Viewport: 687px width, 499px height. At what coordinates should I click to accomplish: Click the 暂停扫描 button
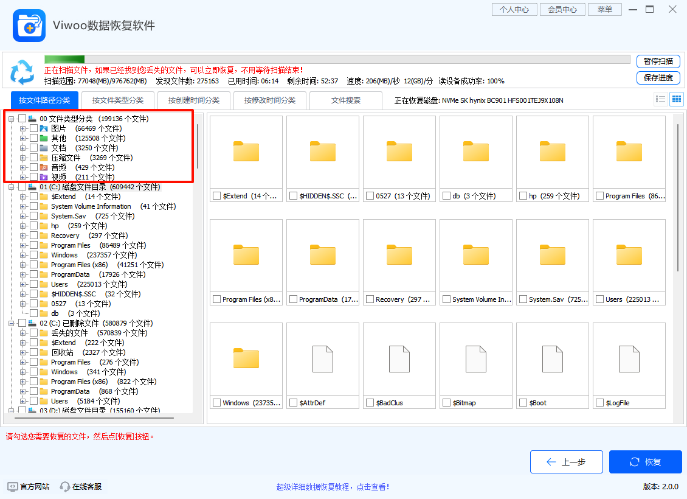pos(658,61)
